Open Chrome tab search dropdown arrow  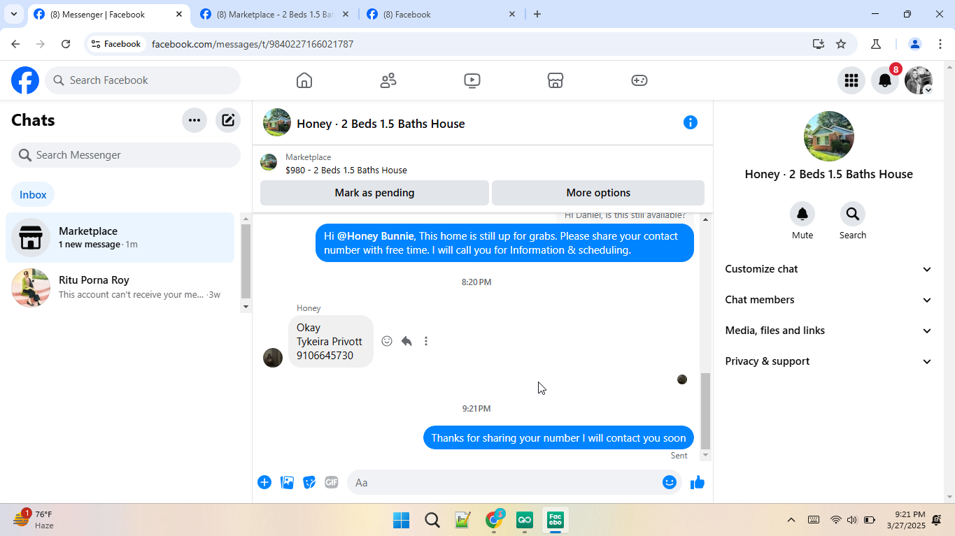click(x=13, y=14)
